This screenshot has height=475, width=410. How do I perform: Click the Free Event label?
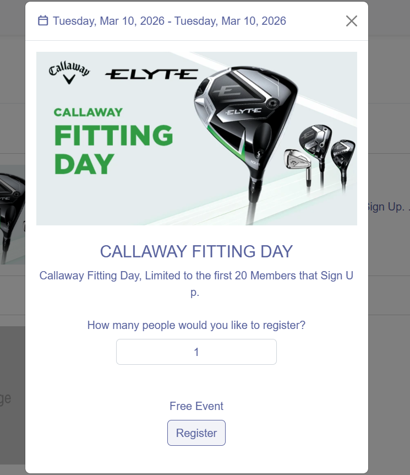click(196, 406)
